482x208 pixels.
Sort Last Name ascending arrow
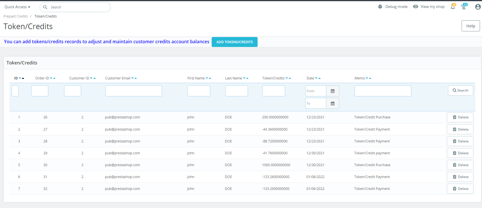point(247,78)
